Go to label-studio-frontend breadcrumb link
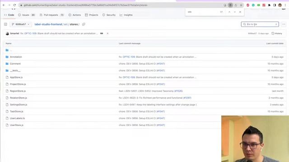 click(48, 24)
